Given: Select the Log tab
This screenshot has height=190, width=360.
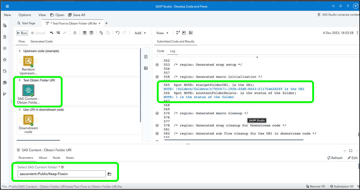Looking at the screenshot, I should pyautogui.click(x=172, y=51).
